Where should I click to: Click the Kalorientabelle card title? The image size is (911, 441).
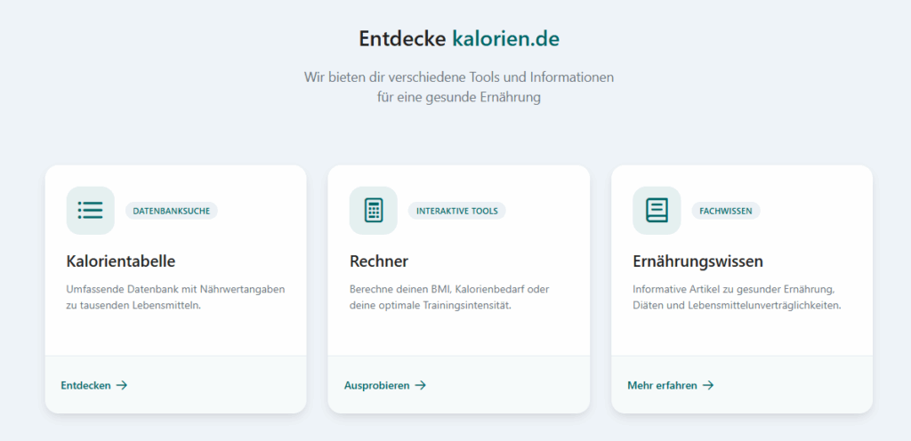[x=121, y=261]
